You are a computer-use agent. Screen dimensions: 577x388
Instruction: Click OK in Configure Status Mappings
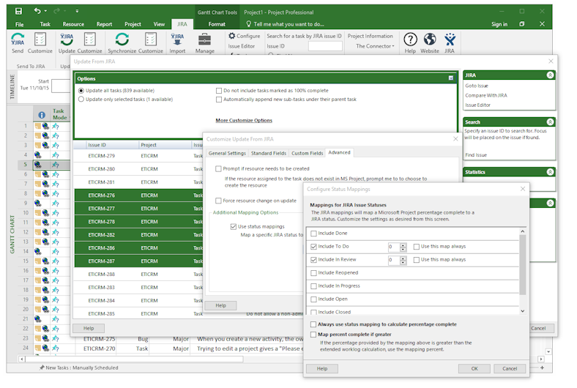[474, 368]
